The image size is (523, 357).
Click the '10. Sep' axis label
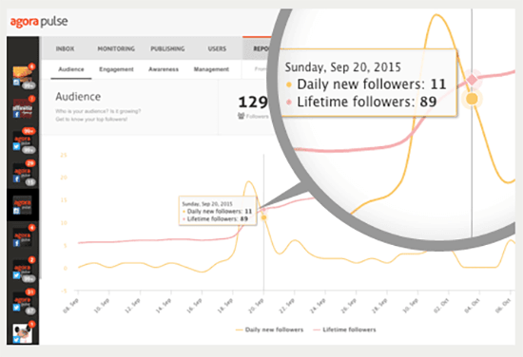[102, 306]
